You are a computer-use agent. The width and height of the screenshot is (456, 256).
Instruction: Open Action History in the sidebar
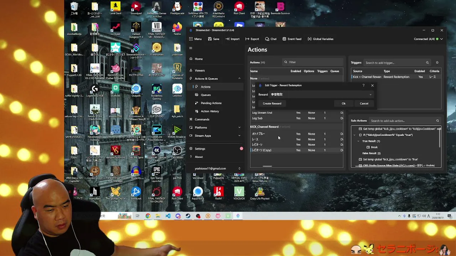(x=216, y=111)
